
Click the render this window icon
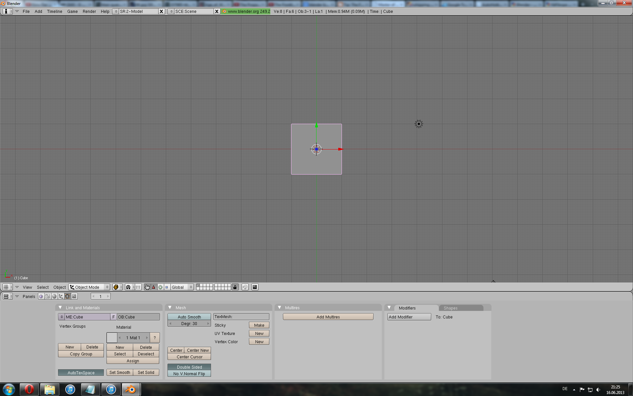[255, 287]
